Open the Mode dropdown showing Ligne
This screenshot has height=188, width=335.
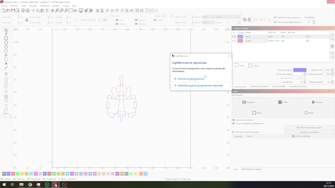coord(256,41)
